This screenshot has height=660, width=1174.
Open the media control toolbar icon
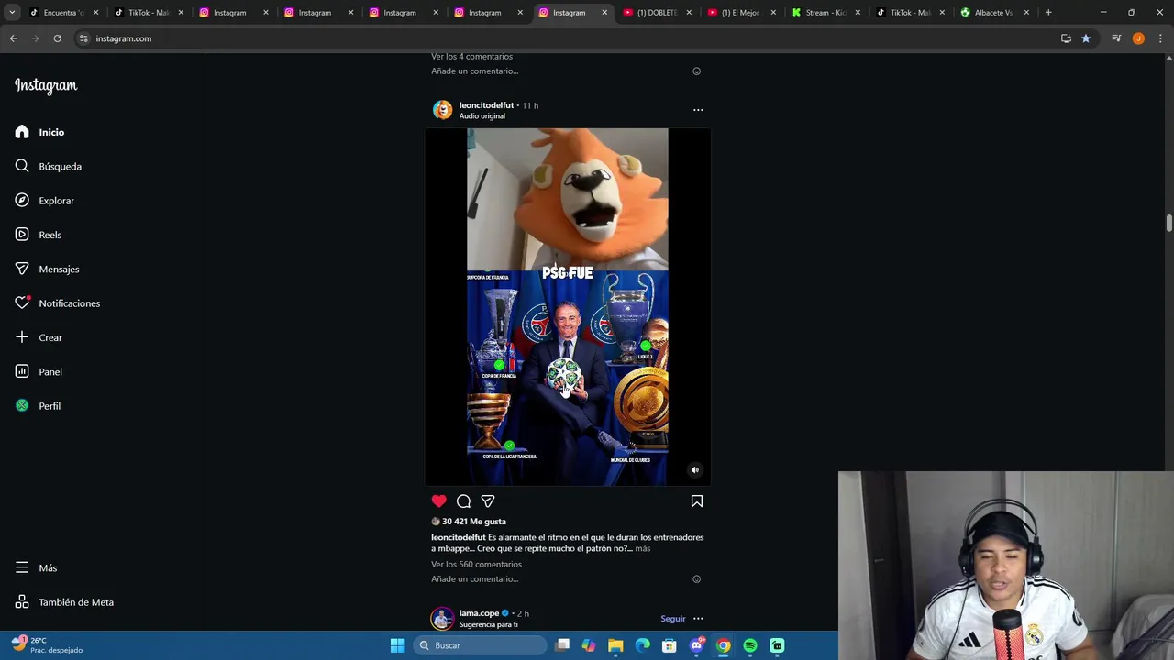(x=1116, y=38)
